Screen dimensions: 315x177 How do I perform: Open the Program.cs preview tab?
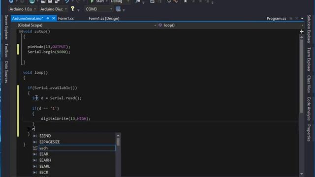276,19
